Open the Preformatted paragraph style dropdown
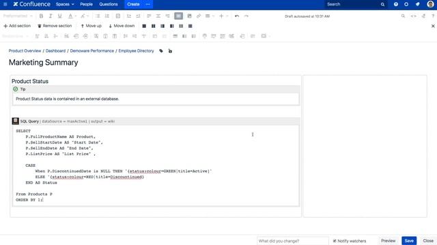The width and height of the screenshot is (437, 245). coord(18,16)
